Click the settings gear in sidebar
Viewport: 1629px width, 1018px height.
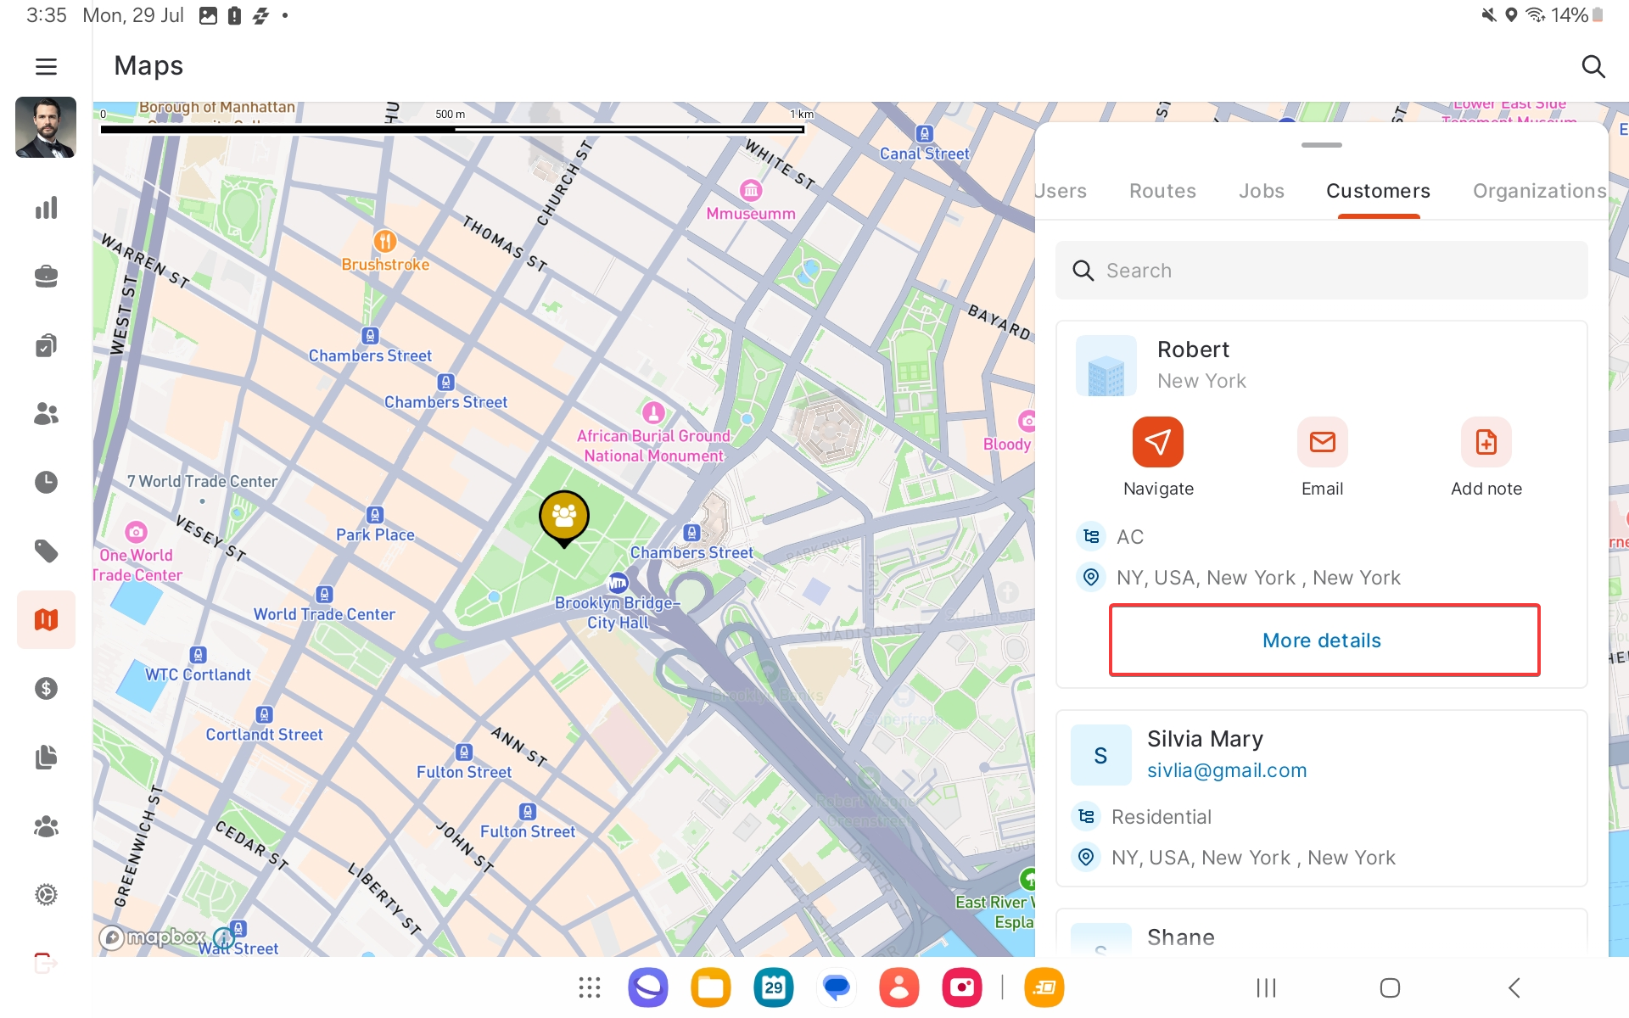[46, 894]
